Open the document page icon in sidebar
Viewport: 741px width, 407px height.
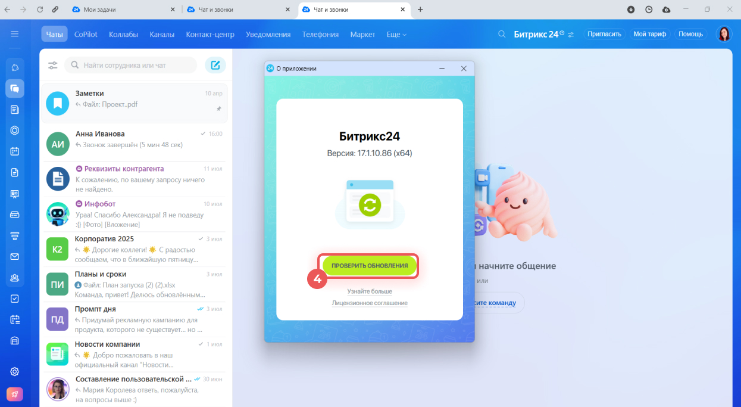(x=15, y=172)
